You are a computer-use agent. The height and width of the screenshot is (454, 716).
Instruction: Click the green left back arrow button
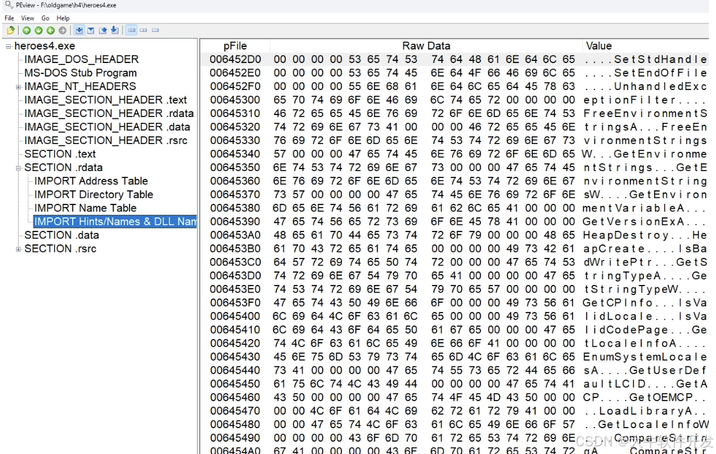click(x=50, y=30)
